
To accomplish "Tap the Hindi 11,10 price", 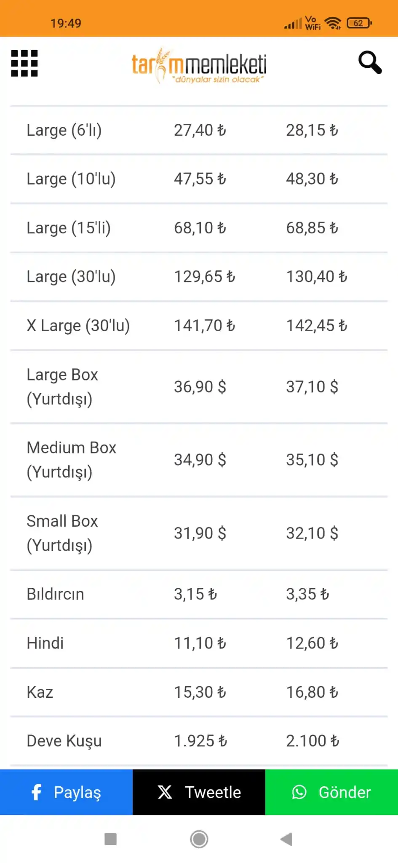I will [x=200, y=643].
